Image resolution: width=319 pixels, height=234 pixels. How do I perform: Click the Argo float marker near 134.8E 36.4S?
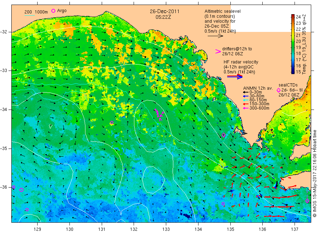point(223,204)
